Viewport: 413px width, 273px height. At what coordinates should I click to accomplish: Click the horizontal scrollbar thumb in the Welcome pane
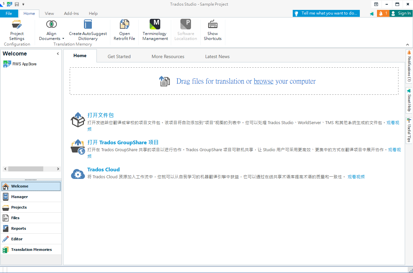[x=26, y=169]
